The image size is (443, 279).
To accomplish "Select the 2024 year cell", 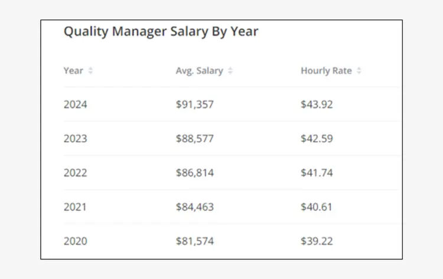I will [x=76, y=105].
